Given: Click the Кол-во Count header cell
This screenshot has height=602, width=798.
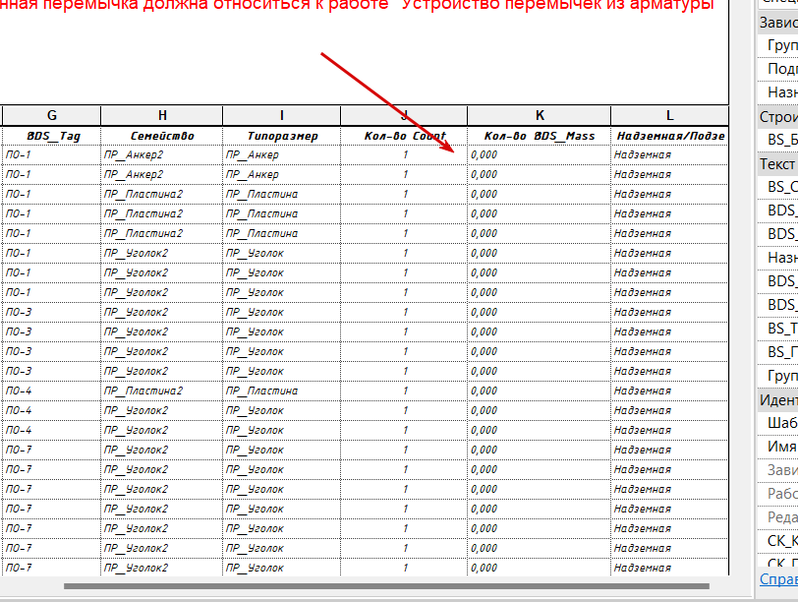Looking at the screenshot, I should [404, 136].
